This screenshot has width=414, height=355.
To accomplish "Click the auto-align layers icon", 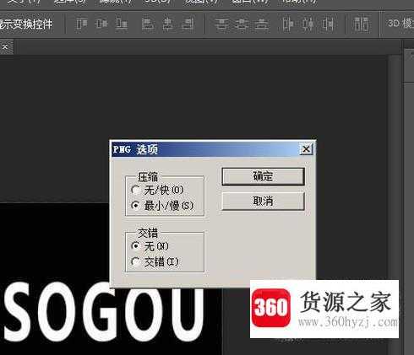I will click(361, 24).
